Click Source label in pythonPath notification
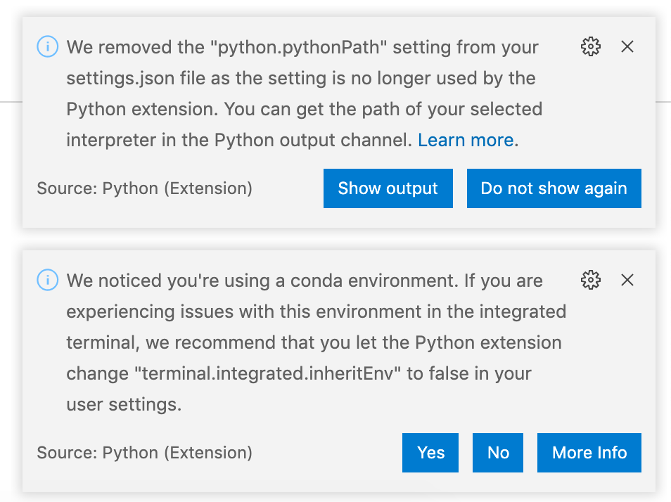Image resolution: width=671 pixels, height=502 pixels. (x=144, y=188)
